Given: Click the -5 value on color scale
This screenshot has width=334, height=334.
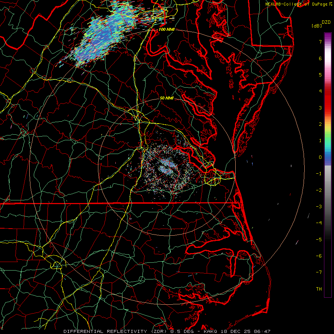Looking at the screenshot, I should click(x=319, y=240).
